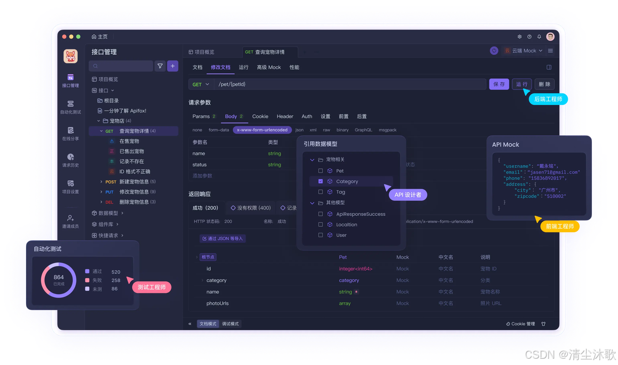
Task: Open the 在线分享 sidebar panel
Action: coord(70,134)
